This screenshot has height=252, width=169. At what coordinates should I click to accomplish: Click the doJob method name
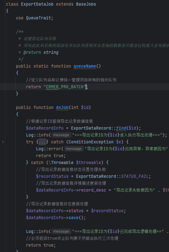[62, 107]
